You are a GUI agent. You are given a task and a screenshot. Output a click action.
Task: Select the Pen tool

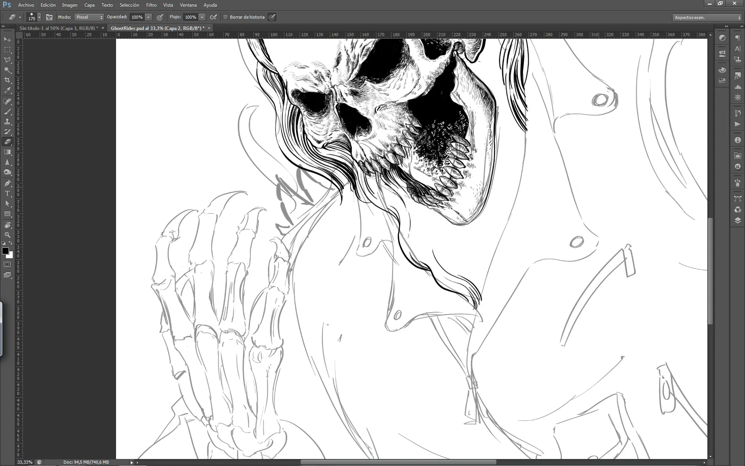[x=7, y=183]
